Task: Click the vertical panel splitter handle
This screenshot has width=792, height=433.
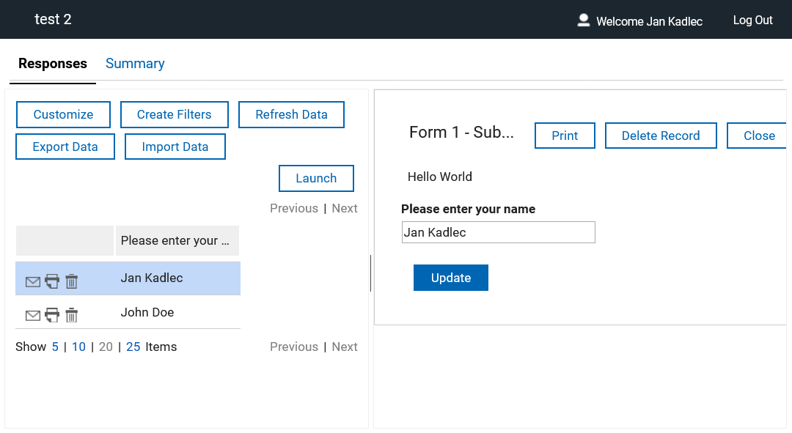Action: click(x=371, y=273)
